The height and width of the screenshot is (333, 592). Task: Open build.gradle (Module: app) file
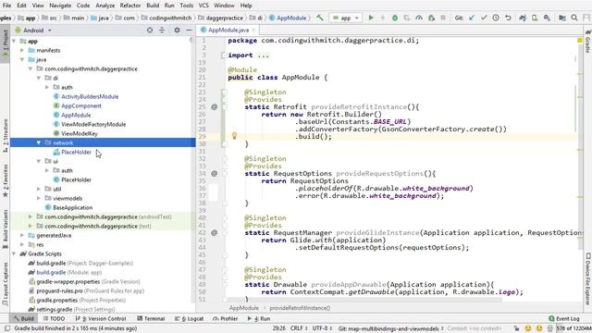[x=65, y=272]
